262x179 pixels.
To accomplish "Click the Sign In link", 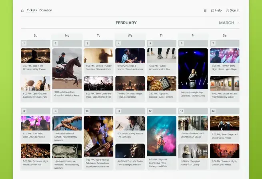I will (234, 10).
